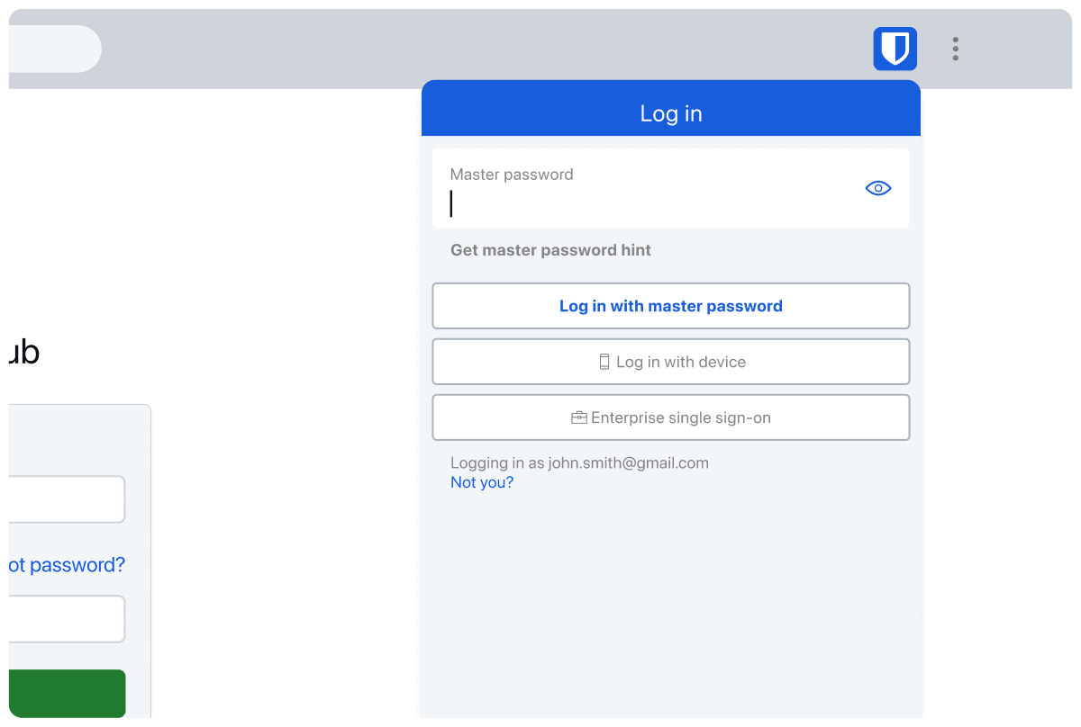
Task: Open the browser's three-dot menu
Action: pos(955,49)
